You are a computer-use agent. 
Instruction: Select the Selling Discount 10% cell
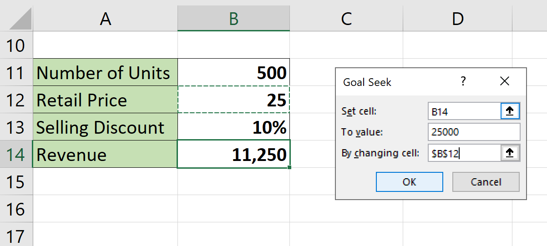[233, 127]
